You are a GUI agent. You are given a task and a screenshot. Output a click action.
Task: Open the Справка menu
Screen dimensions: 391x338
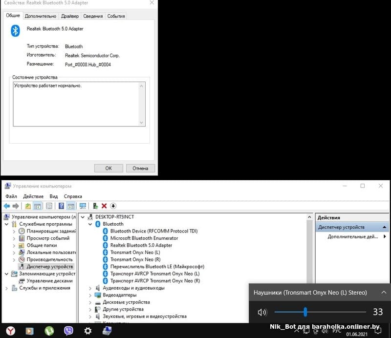(73, 196)
